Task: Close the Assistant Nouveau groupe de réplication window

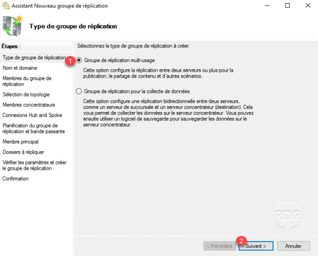Action: pos(308,6)
